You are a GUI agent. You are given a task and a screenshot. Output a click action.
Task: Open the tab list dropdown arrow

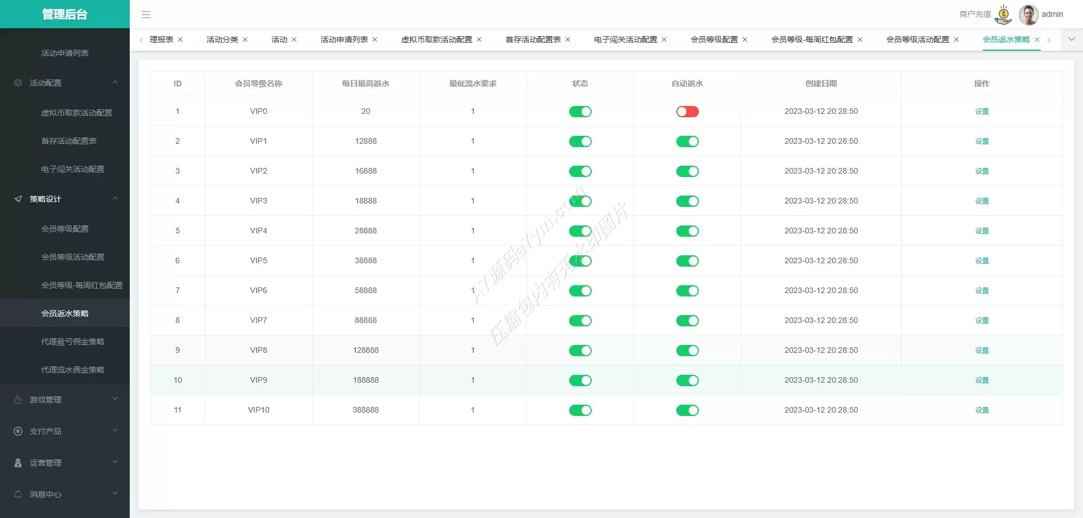click(1072, 39)
